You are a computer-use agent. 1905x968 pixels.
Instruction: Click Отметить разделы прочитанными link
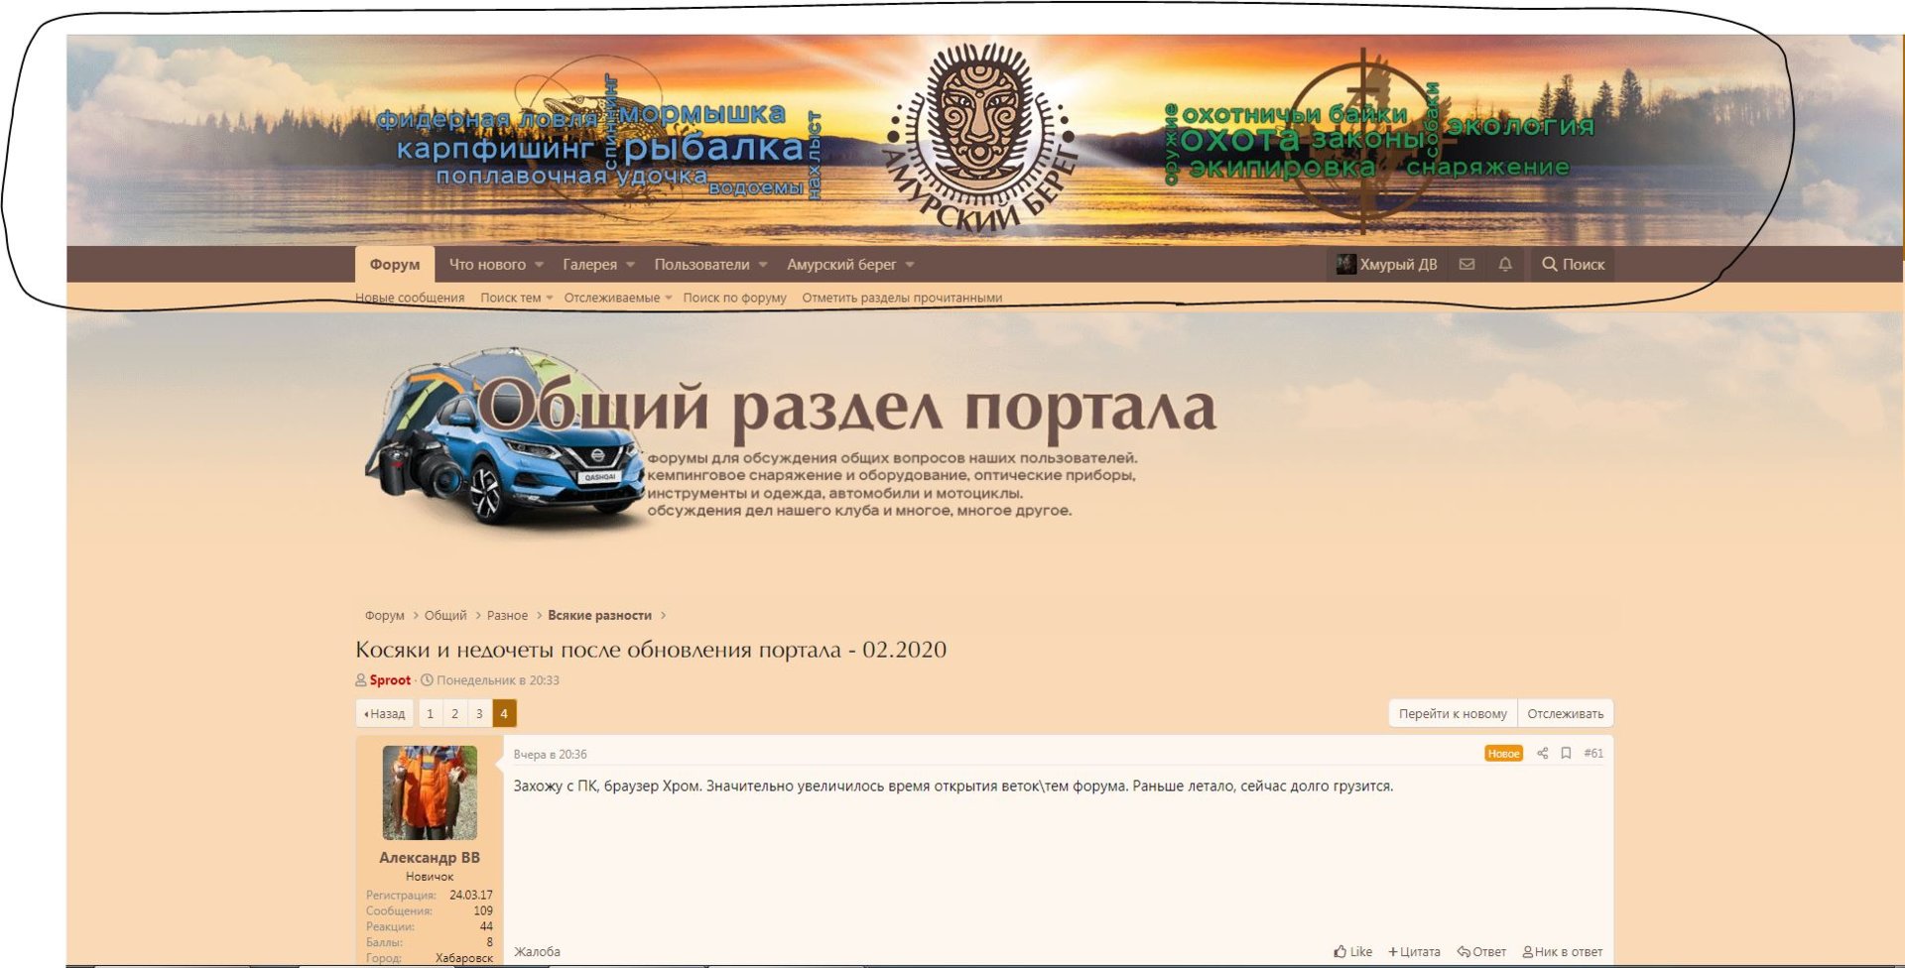[x=902, y=299]
